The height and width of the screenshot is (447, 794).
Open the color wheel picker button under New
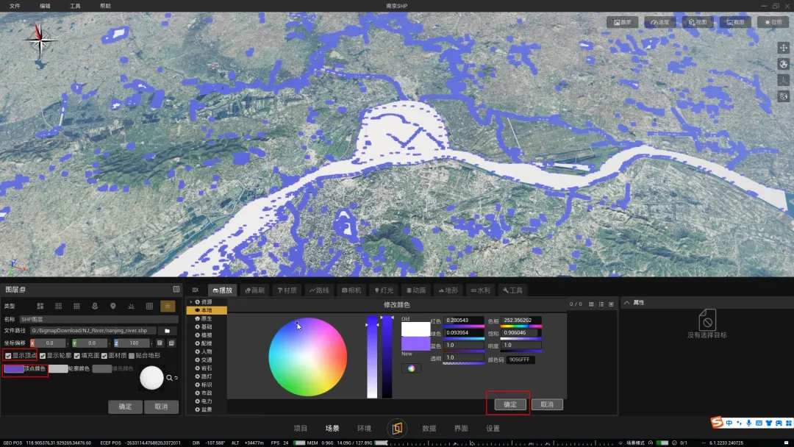(x=411, y=368)
